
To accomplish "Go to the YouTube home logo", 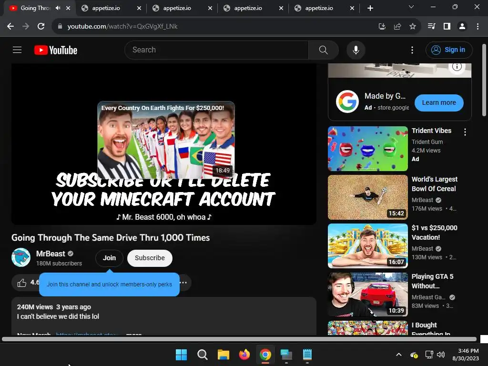I will point(56,50).
